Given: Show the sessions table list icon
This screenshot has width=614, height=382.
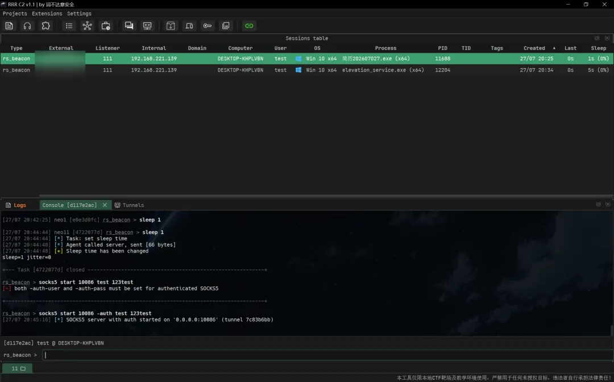Looking at the screenshot, I should pos(69,26).
